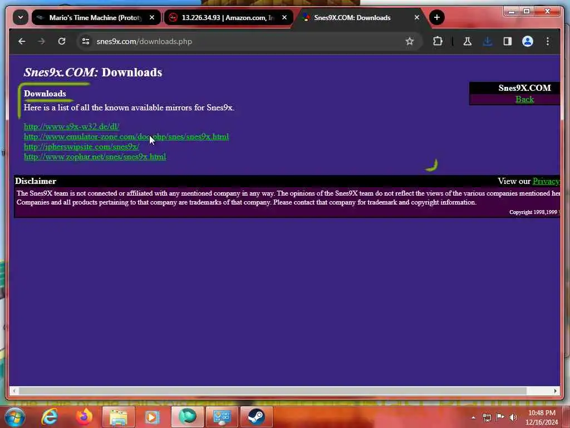Open the emulator-zone.com mirror link
Screen dimensions: 570x428
click(126, 137)
